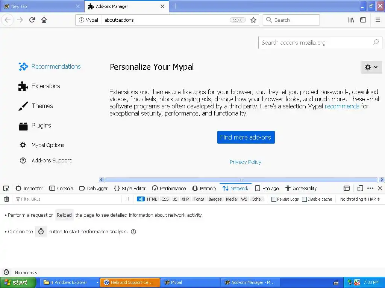This screenshot has height=288, width=385.
Task: Filter requests by CSS
Action: [x=165, y=199]
